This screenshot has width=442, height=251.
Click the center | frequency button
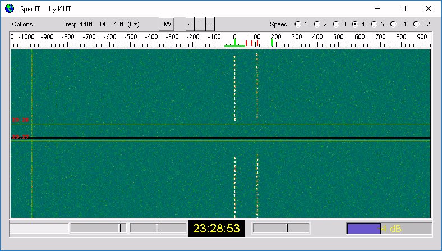coord(200,24)
